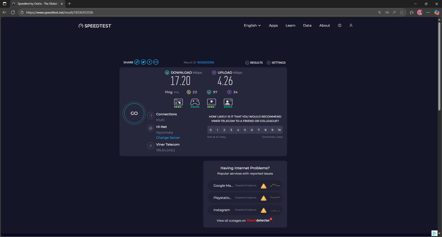The image size is (442, 237).
Task: Rate recommendation as 5
Action: [245, 130]
